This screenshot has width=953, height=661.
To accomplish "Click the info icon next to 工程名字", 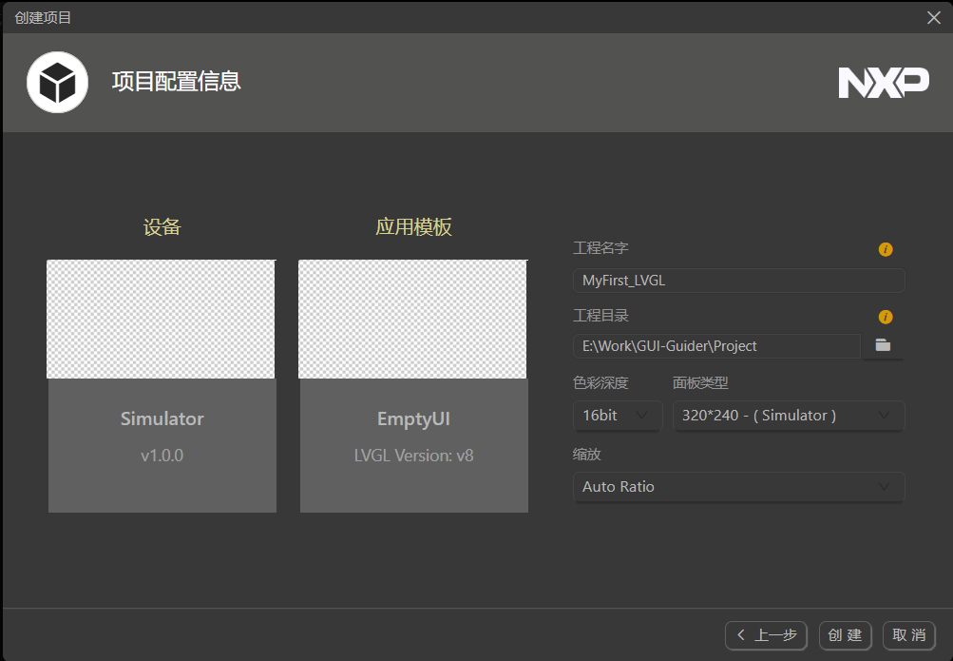I will pyautogui.click(x=885, y=249).
